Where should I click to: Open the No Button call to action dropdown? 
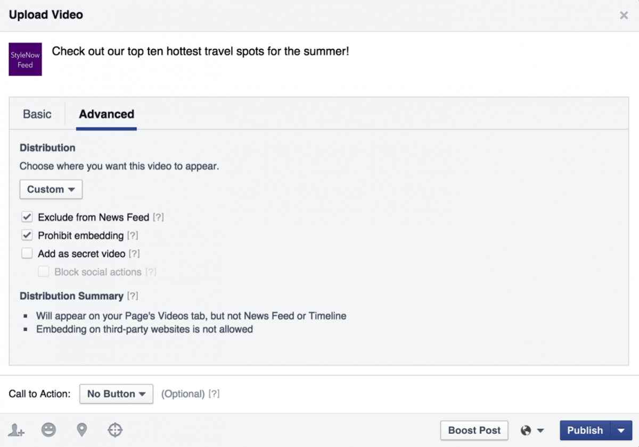pos(116,394)
